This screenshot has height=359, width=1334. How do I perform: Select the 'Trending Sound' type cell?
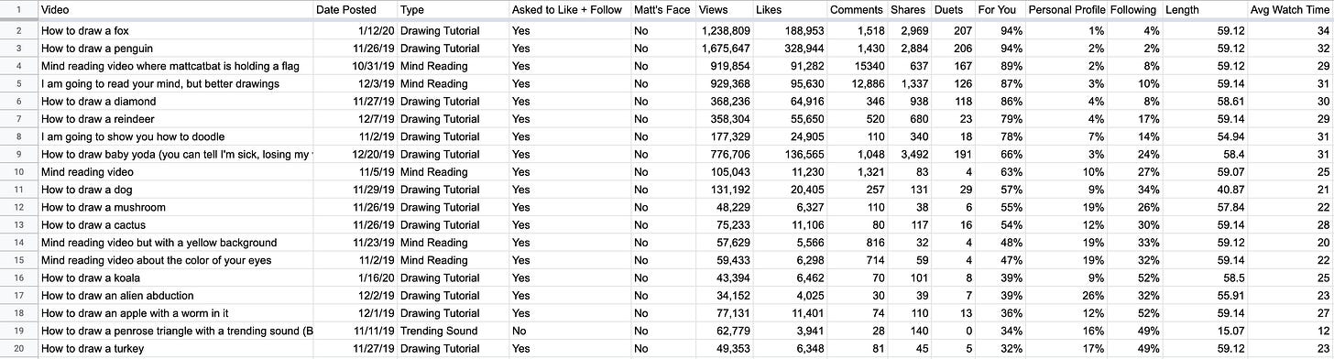(x=453, y=331)
